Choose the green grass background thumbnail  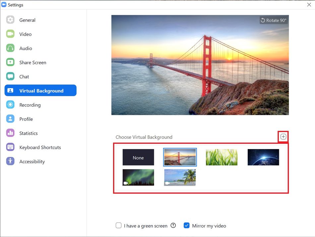pos(221,157)
